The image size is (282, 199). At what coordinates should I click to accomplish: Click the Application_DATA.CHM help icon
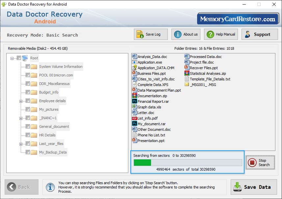[134, 68]
